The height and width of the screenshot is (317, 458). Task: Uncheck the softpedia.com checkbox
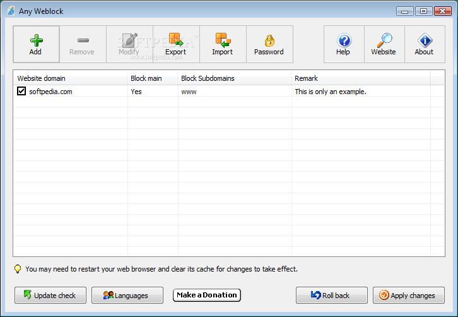coord(21,91)
